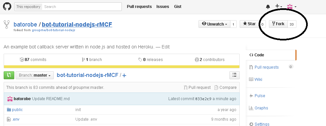The width and height of the screenshot is (326, 126).
Task: Click init commit message for public
Action: [x=78, y=110]
